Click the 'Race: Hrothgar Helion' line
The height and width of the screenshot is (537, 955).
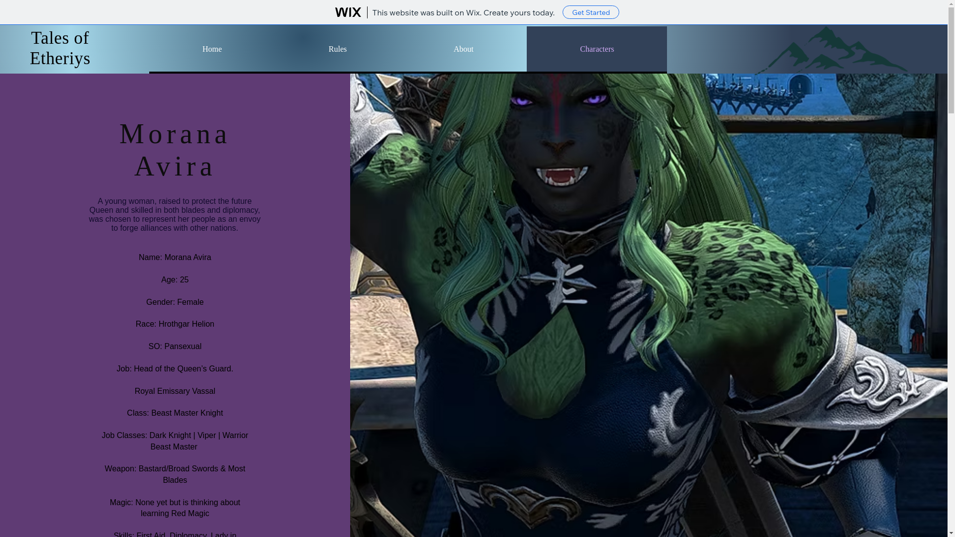point(175,324)
